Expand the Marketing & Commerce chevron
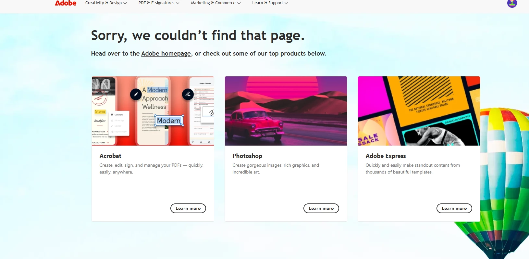529x259 pixels. (239, 3)
